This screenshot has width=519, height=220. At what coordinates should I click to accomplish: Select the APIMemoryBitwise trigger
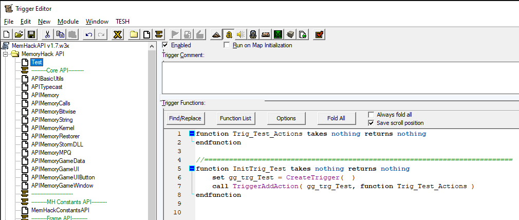(x=53, y=112)
